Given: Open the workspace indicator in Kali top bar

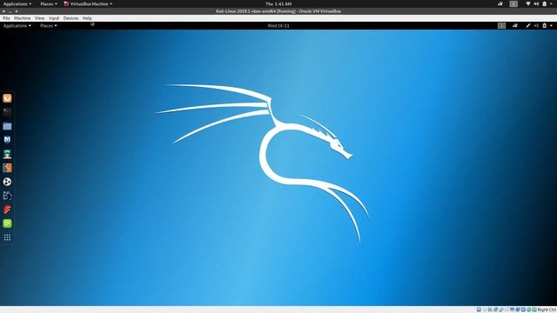Looking at the screenshot, I should tap(501, 25).
